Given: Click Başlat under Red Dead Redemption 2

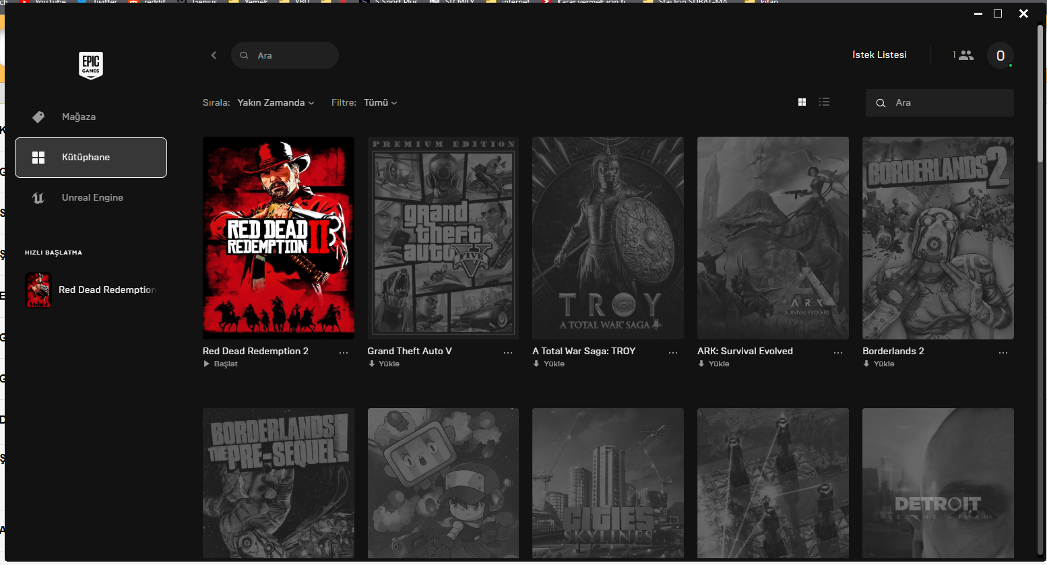Looking at the screenshot, I should click(x=221, y=364).
